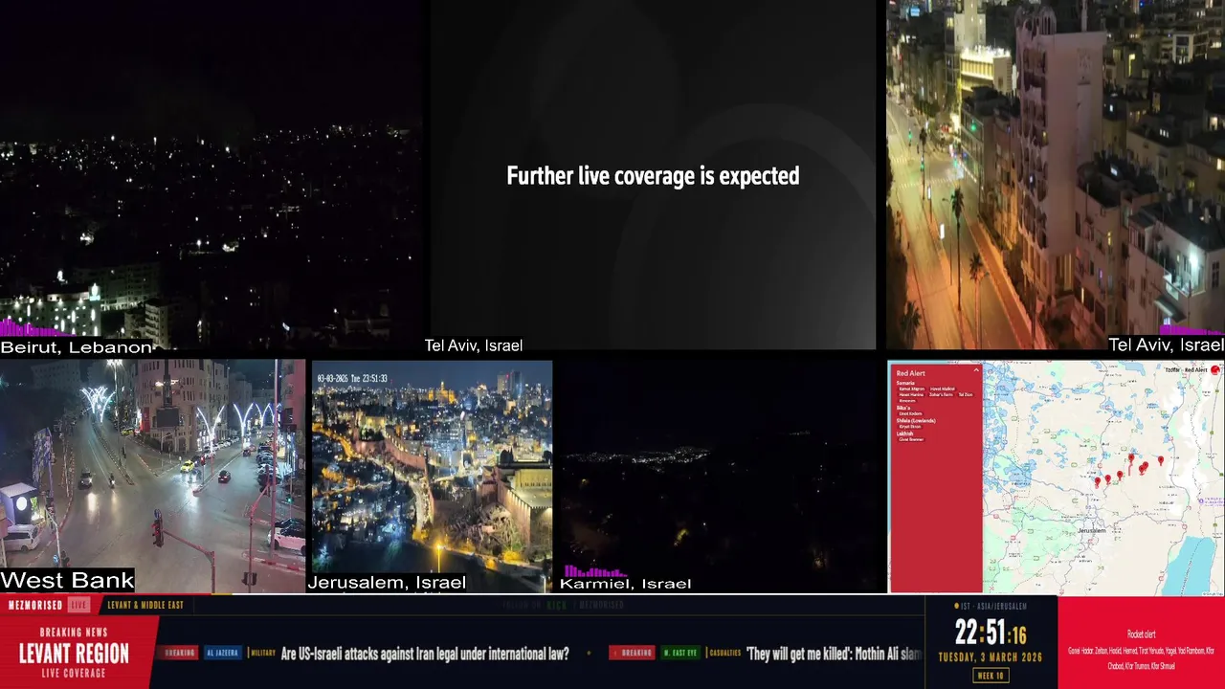
Task: Click the red LIVE badge
Action: pos(78,605)
